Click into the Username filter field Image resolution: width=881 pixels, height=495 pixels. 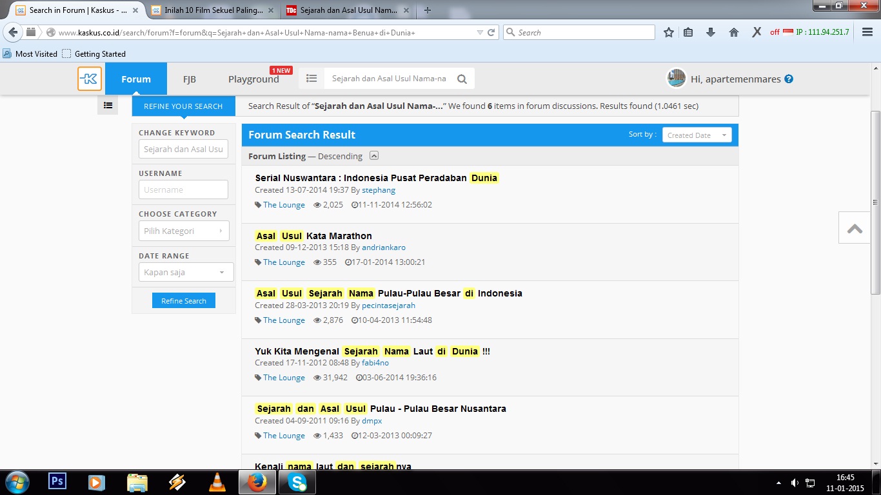183,189
